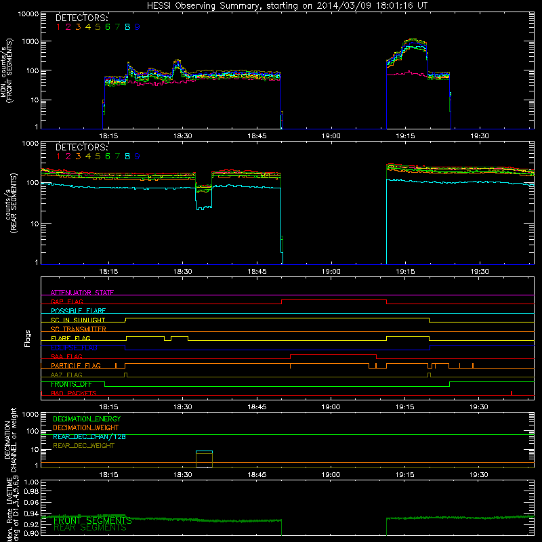The width and height of the screenshot is (542, 542).
Task: Click the vertical Flags axis label
Action: (x=27, y=338)
